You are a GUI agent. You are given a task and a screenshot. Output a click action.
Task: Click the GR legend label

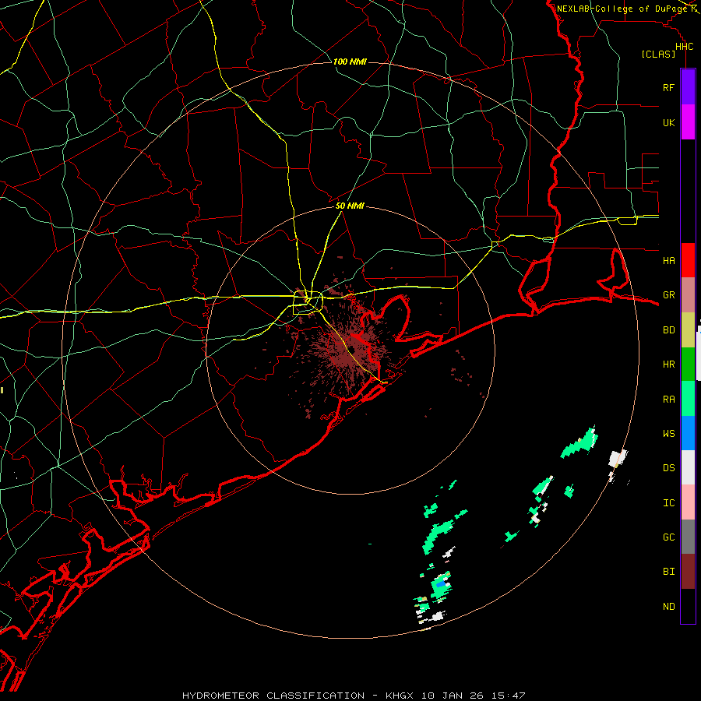[668, 295]
